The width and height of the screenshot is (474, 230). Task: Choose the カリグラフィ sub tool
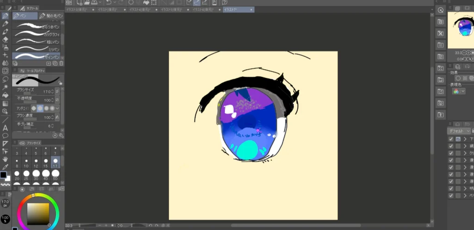[36, 34]
